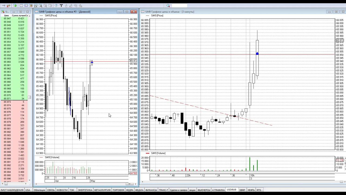Click the Apr label on daily chart axis

coord(57,181)
